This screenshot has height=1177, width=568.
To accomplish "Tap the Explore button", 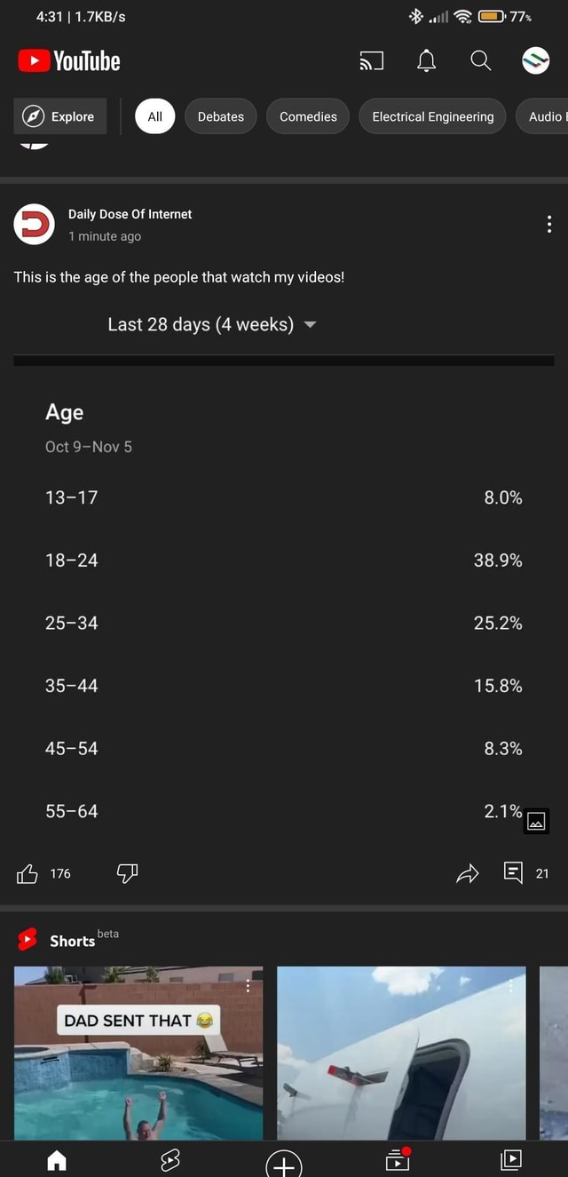I will click(x=59, y=116).
